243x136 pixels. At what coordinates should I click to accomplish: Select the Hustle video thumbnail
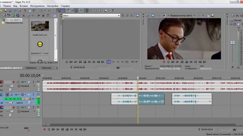point(40,26)
